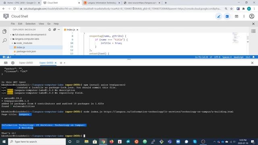Open the Google account avatar in Cloud Shell
Screen dimensions: 258x145
(252, 16)
